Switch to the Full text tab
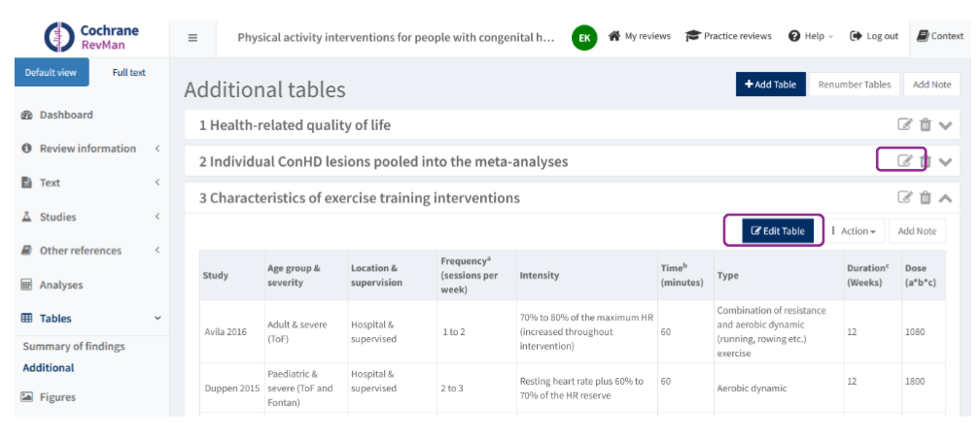This screenshot has width=979, height=441. (128, 73)
